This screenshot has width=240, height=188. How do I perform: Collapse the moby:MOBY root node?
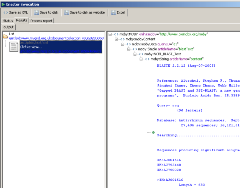(x=110, y=34)
